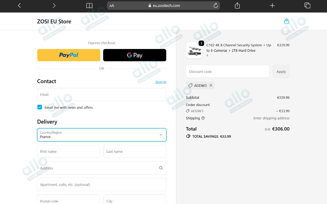Open the AA reader text size menu

click(x=112, y=6)
